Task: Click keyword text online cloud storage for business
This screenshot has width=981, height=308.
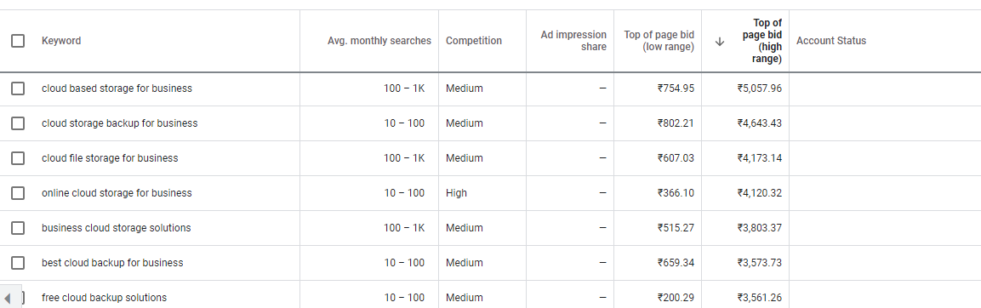Action: click(x=117, y=193)
